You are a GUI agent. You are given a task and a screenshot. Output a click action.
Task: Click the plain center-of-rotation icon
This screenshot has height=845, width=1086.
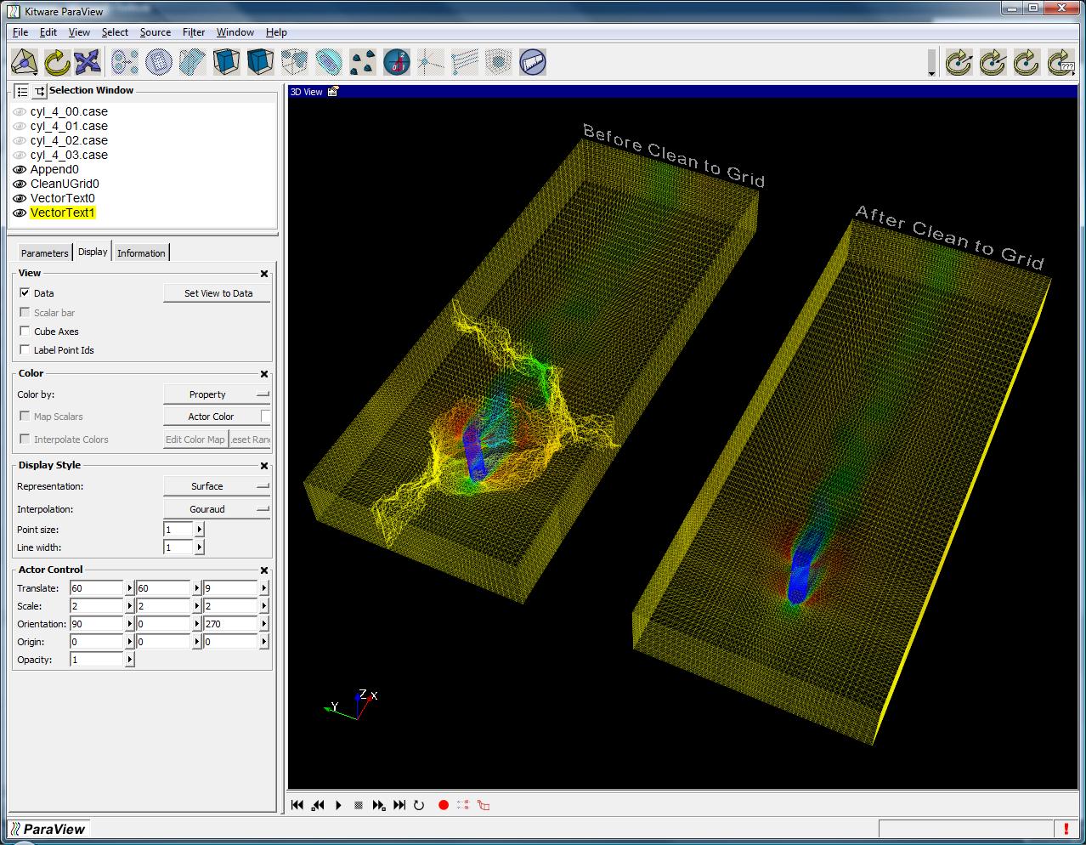(1027, 62)
